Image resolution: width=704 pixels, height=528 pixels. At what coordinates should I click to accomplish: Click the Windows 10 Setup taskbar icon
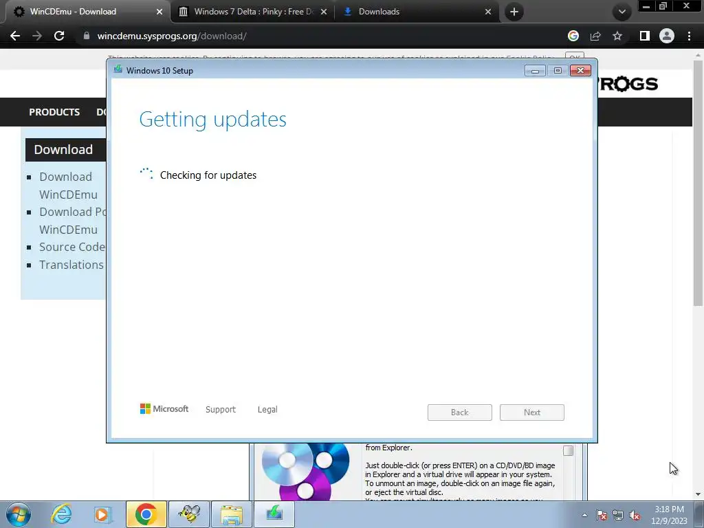click(274, 514)
